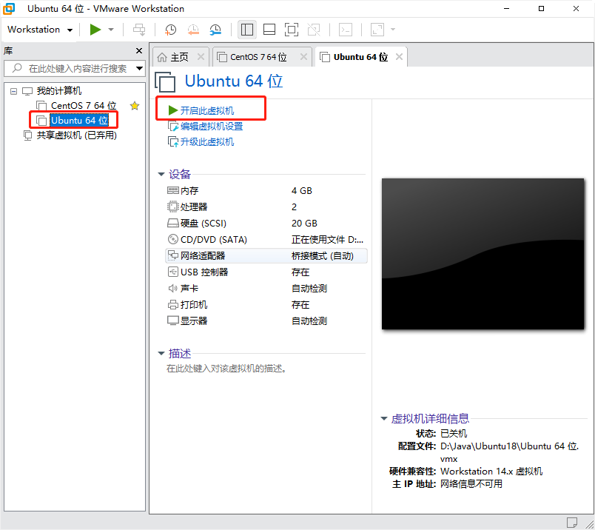The width and height of the screenshot is (595, 530).
Task: Click the show thumbnail bar layout icon
Action: pos(269,30)
